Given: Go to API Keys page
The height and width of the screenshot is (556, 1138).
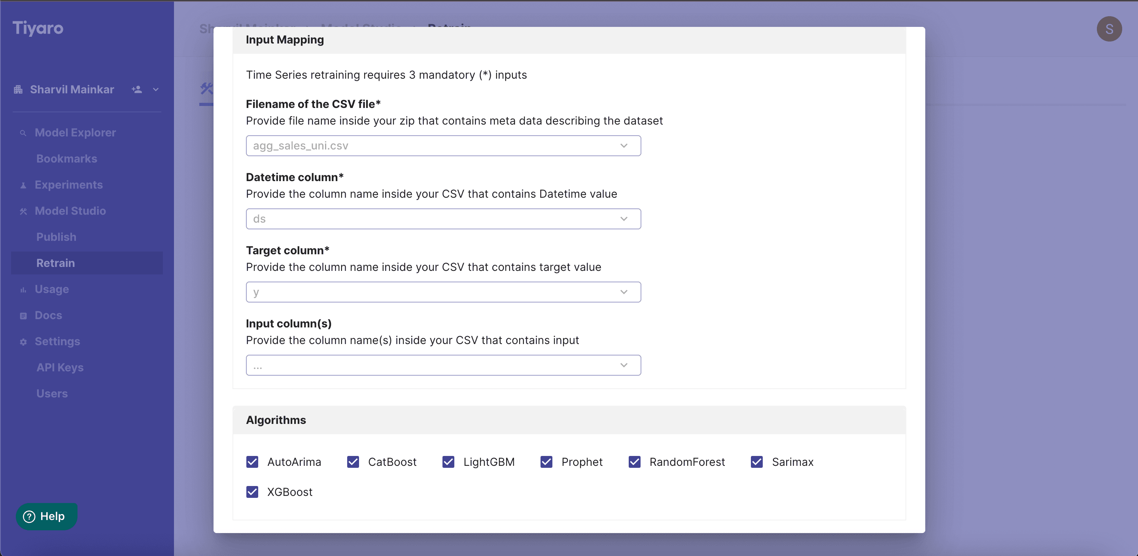Looking at the screenshot, I should pyautogui.click(x=60, y=367).
